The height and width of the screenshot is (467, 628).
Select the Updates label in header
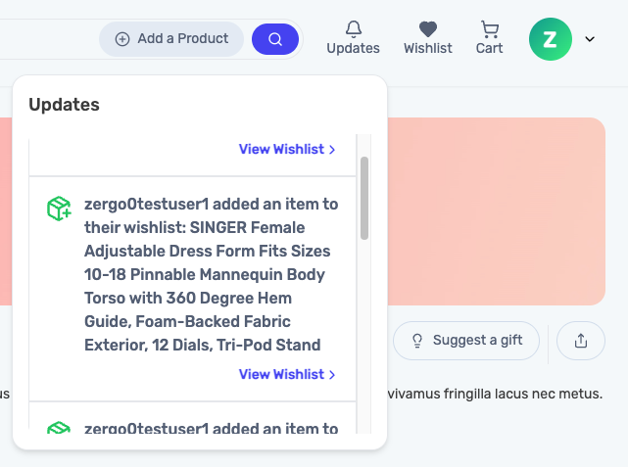coord(354,48)
